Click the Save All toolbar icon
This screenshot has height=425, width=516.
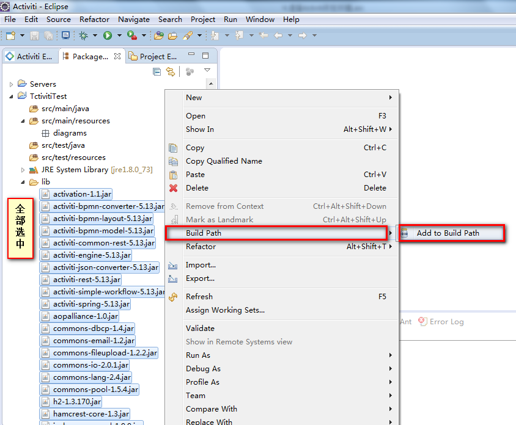[48, 35]
